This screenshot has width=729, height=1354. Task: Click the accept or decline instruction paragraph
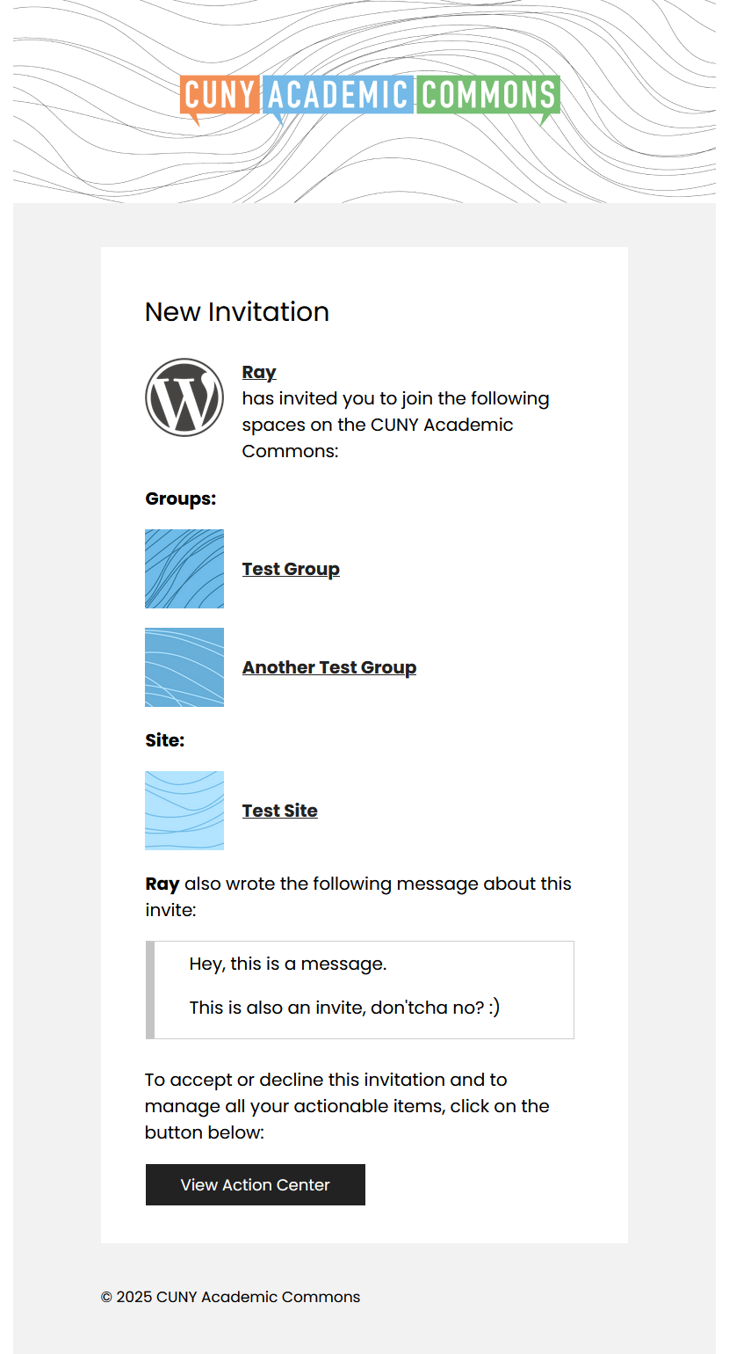coord(347,1106)
